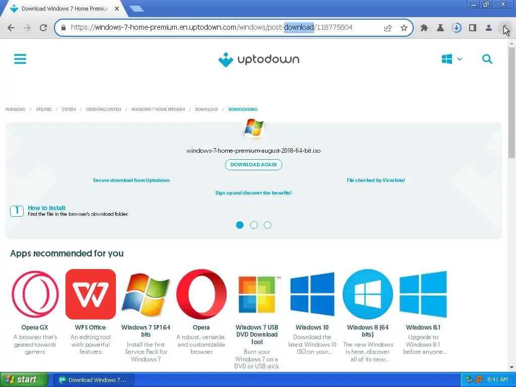Go back with browser back arrow
This screenshot has height=387, width=516.
[11, 28]
